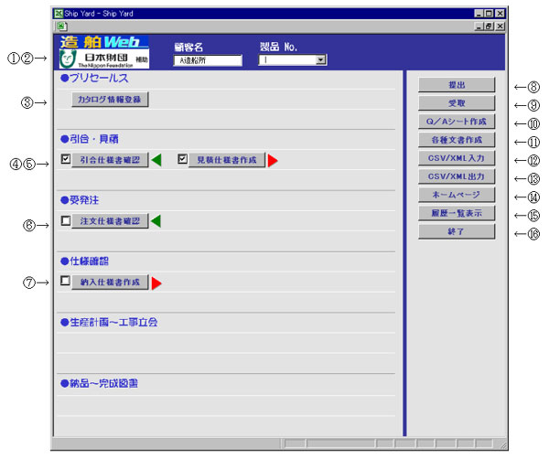The width and height of the screenshot is (549, 458).
Task: Enable checkbox next to 注文仕様書確認
Action: pos(66,220)
